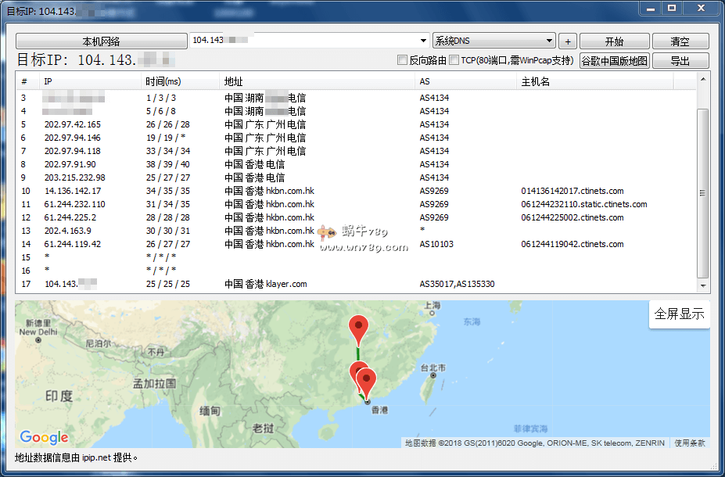Switch to 谷歌中国版地图

614,61
